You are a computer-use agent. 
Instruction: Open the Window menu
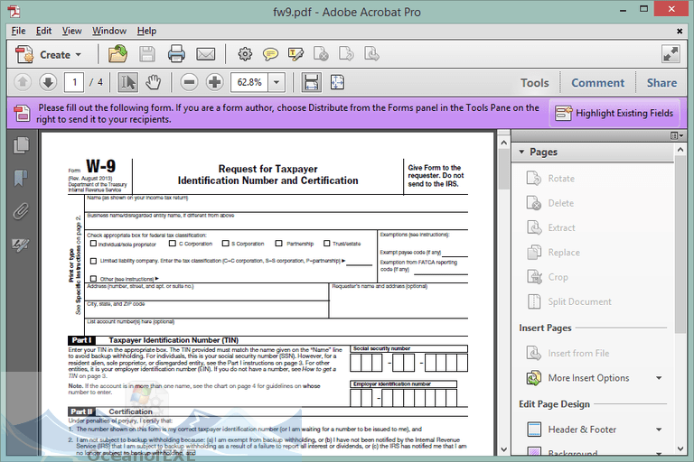click(x=109, y=31)
